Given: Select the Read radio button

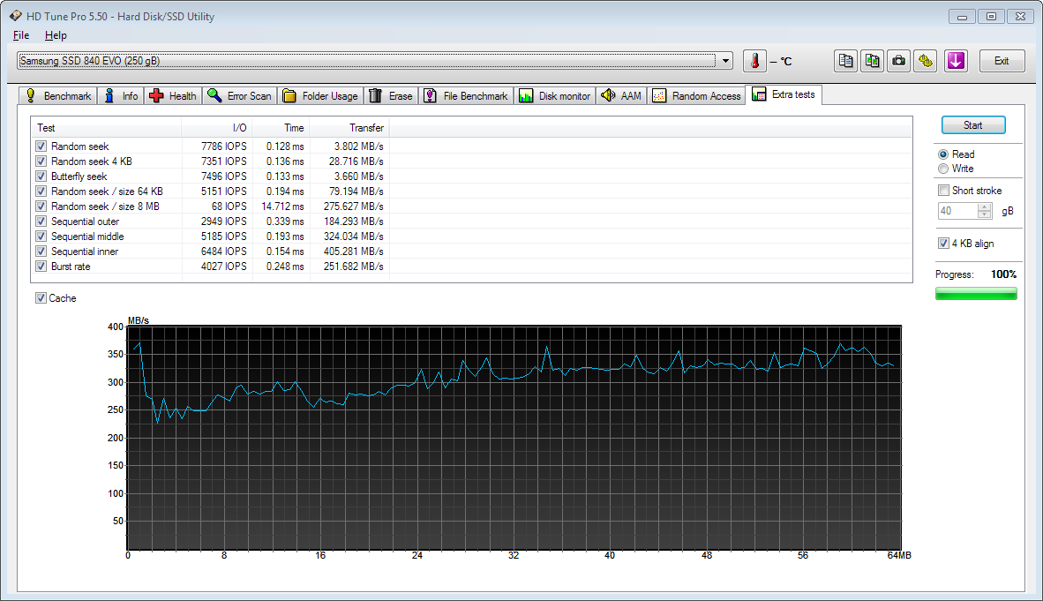Looking at the screenshot, I should click(943, 154).
